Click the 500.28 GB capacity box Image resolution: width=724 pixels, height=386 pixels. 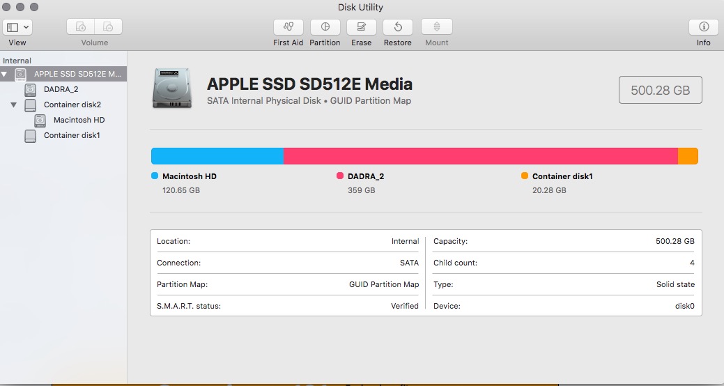[x=661, y=90]
